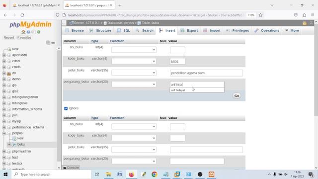Collapse all navigation tree items icon

click(48, 43)
